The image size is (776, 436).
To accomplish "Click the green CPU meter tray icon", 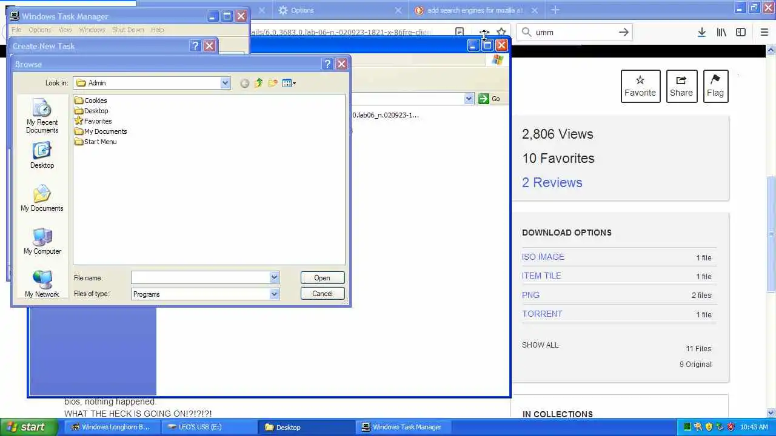I will tap(687, 427).
